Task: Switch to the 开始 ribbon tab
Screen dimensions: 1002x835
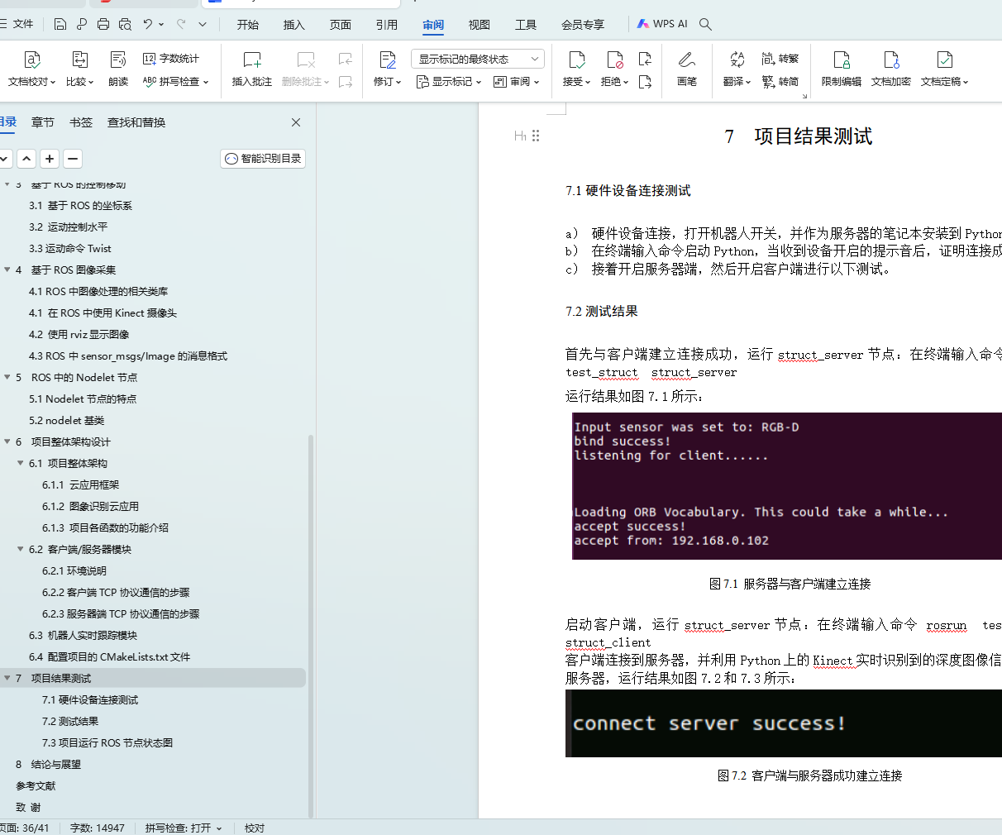Action: coord(248,25)
